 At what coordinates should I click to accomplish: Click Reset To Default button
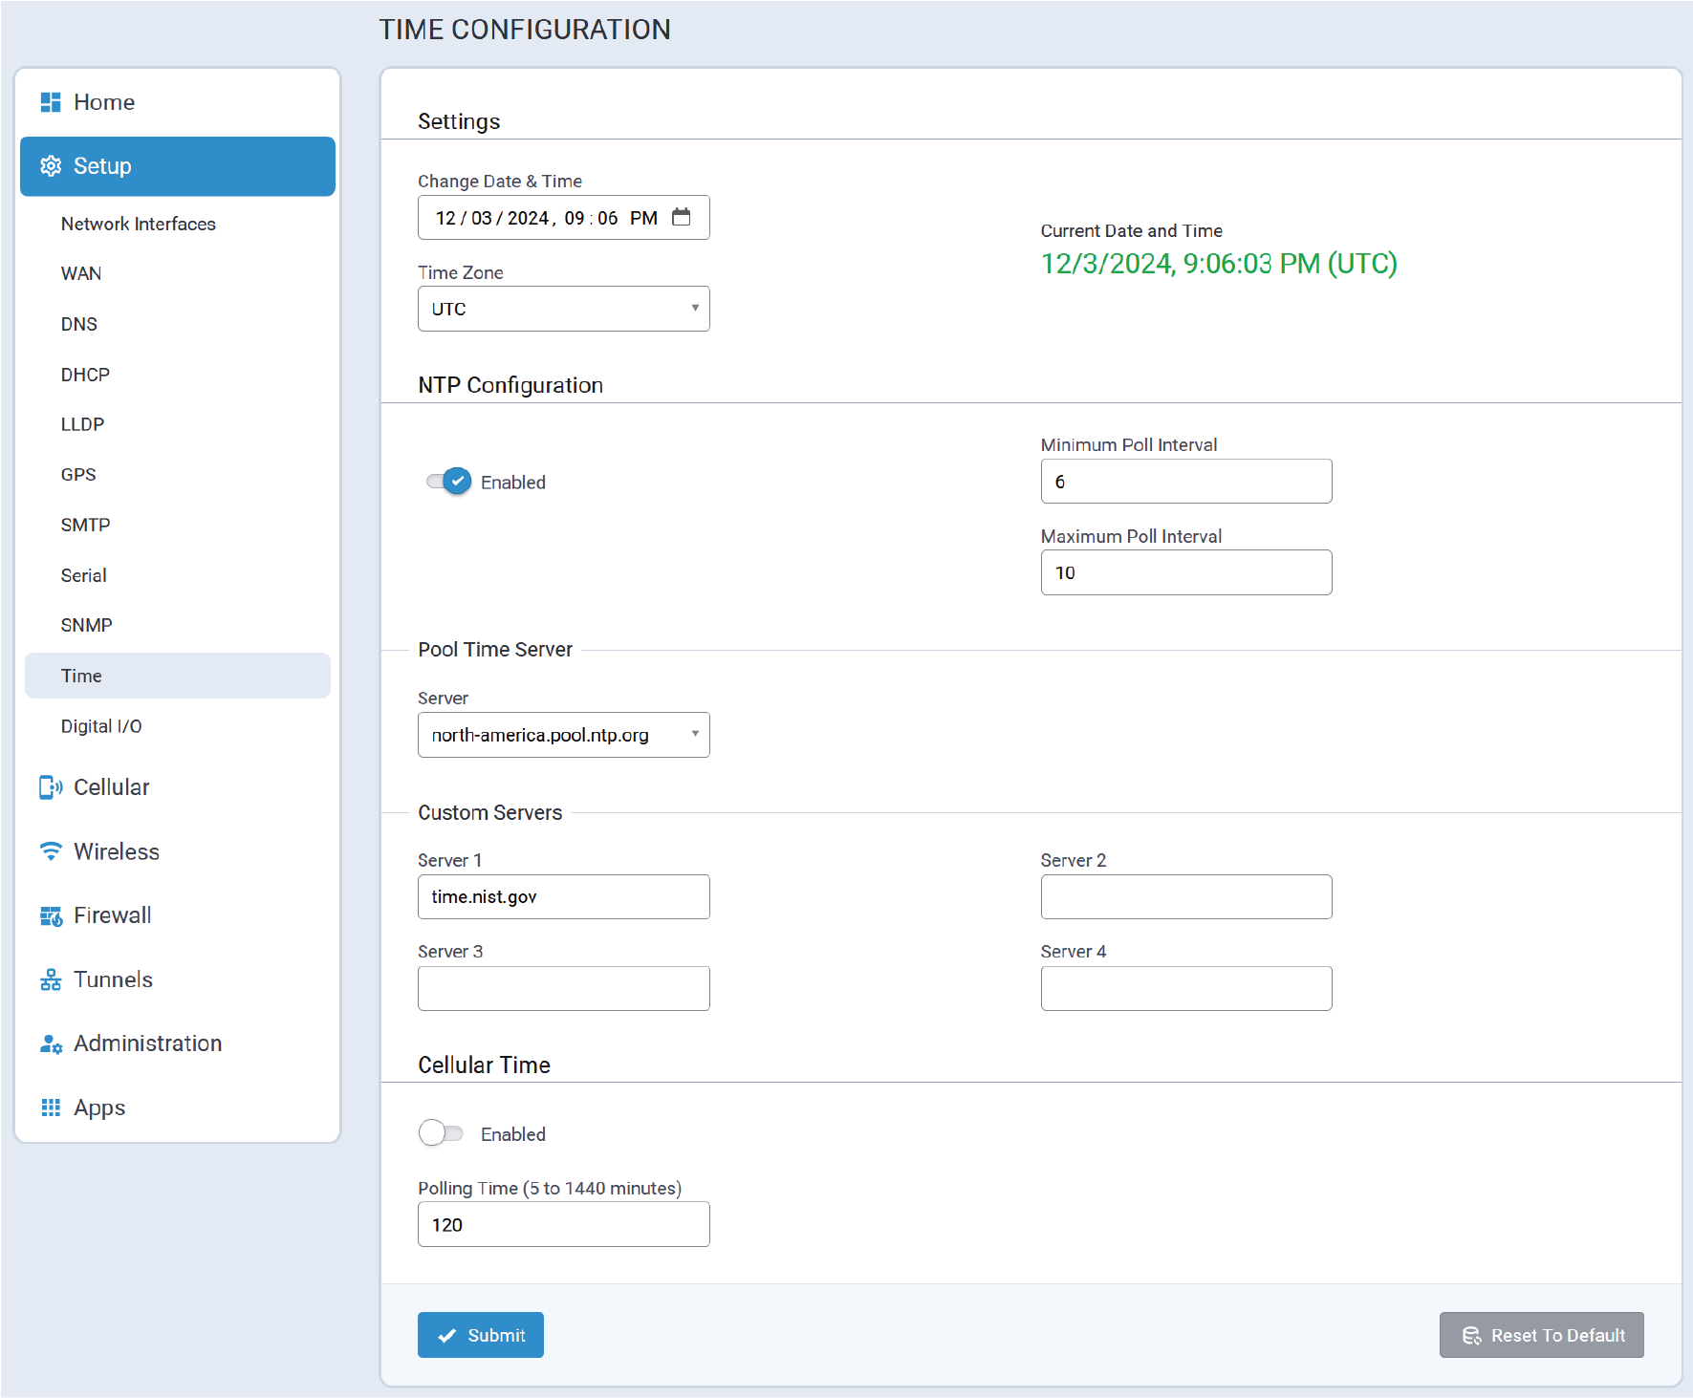click(1541, 1335)
